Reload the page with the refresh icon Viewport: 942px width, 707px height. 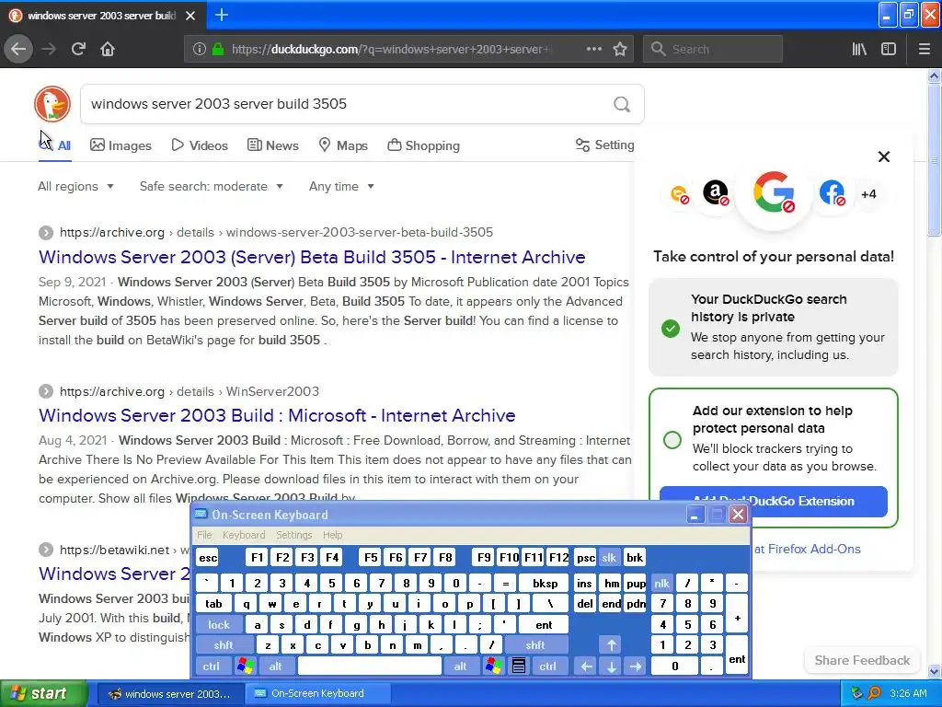coord(78,49)
